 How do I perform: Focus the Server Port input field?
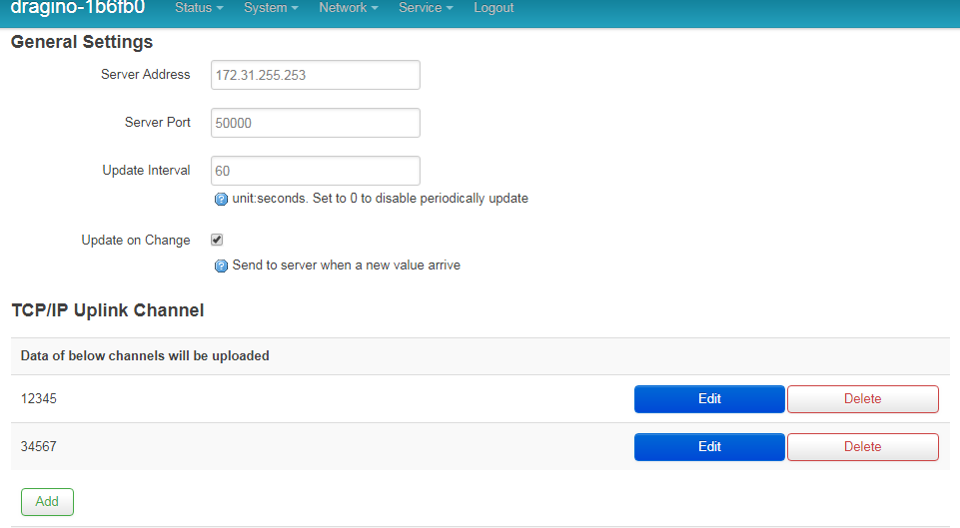[316, 123]
